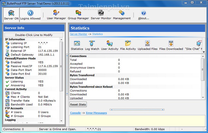Screen dimensions: 208x133
Task: Select the Statistics monitor icon
Action: pos(77,45)
